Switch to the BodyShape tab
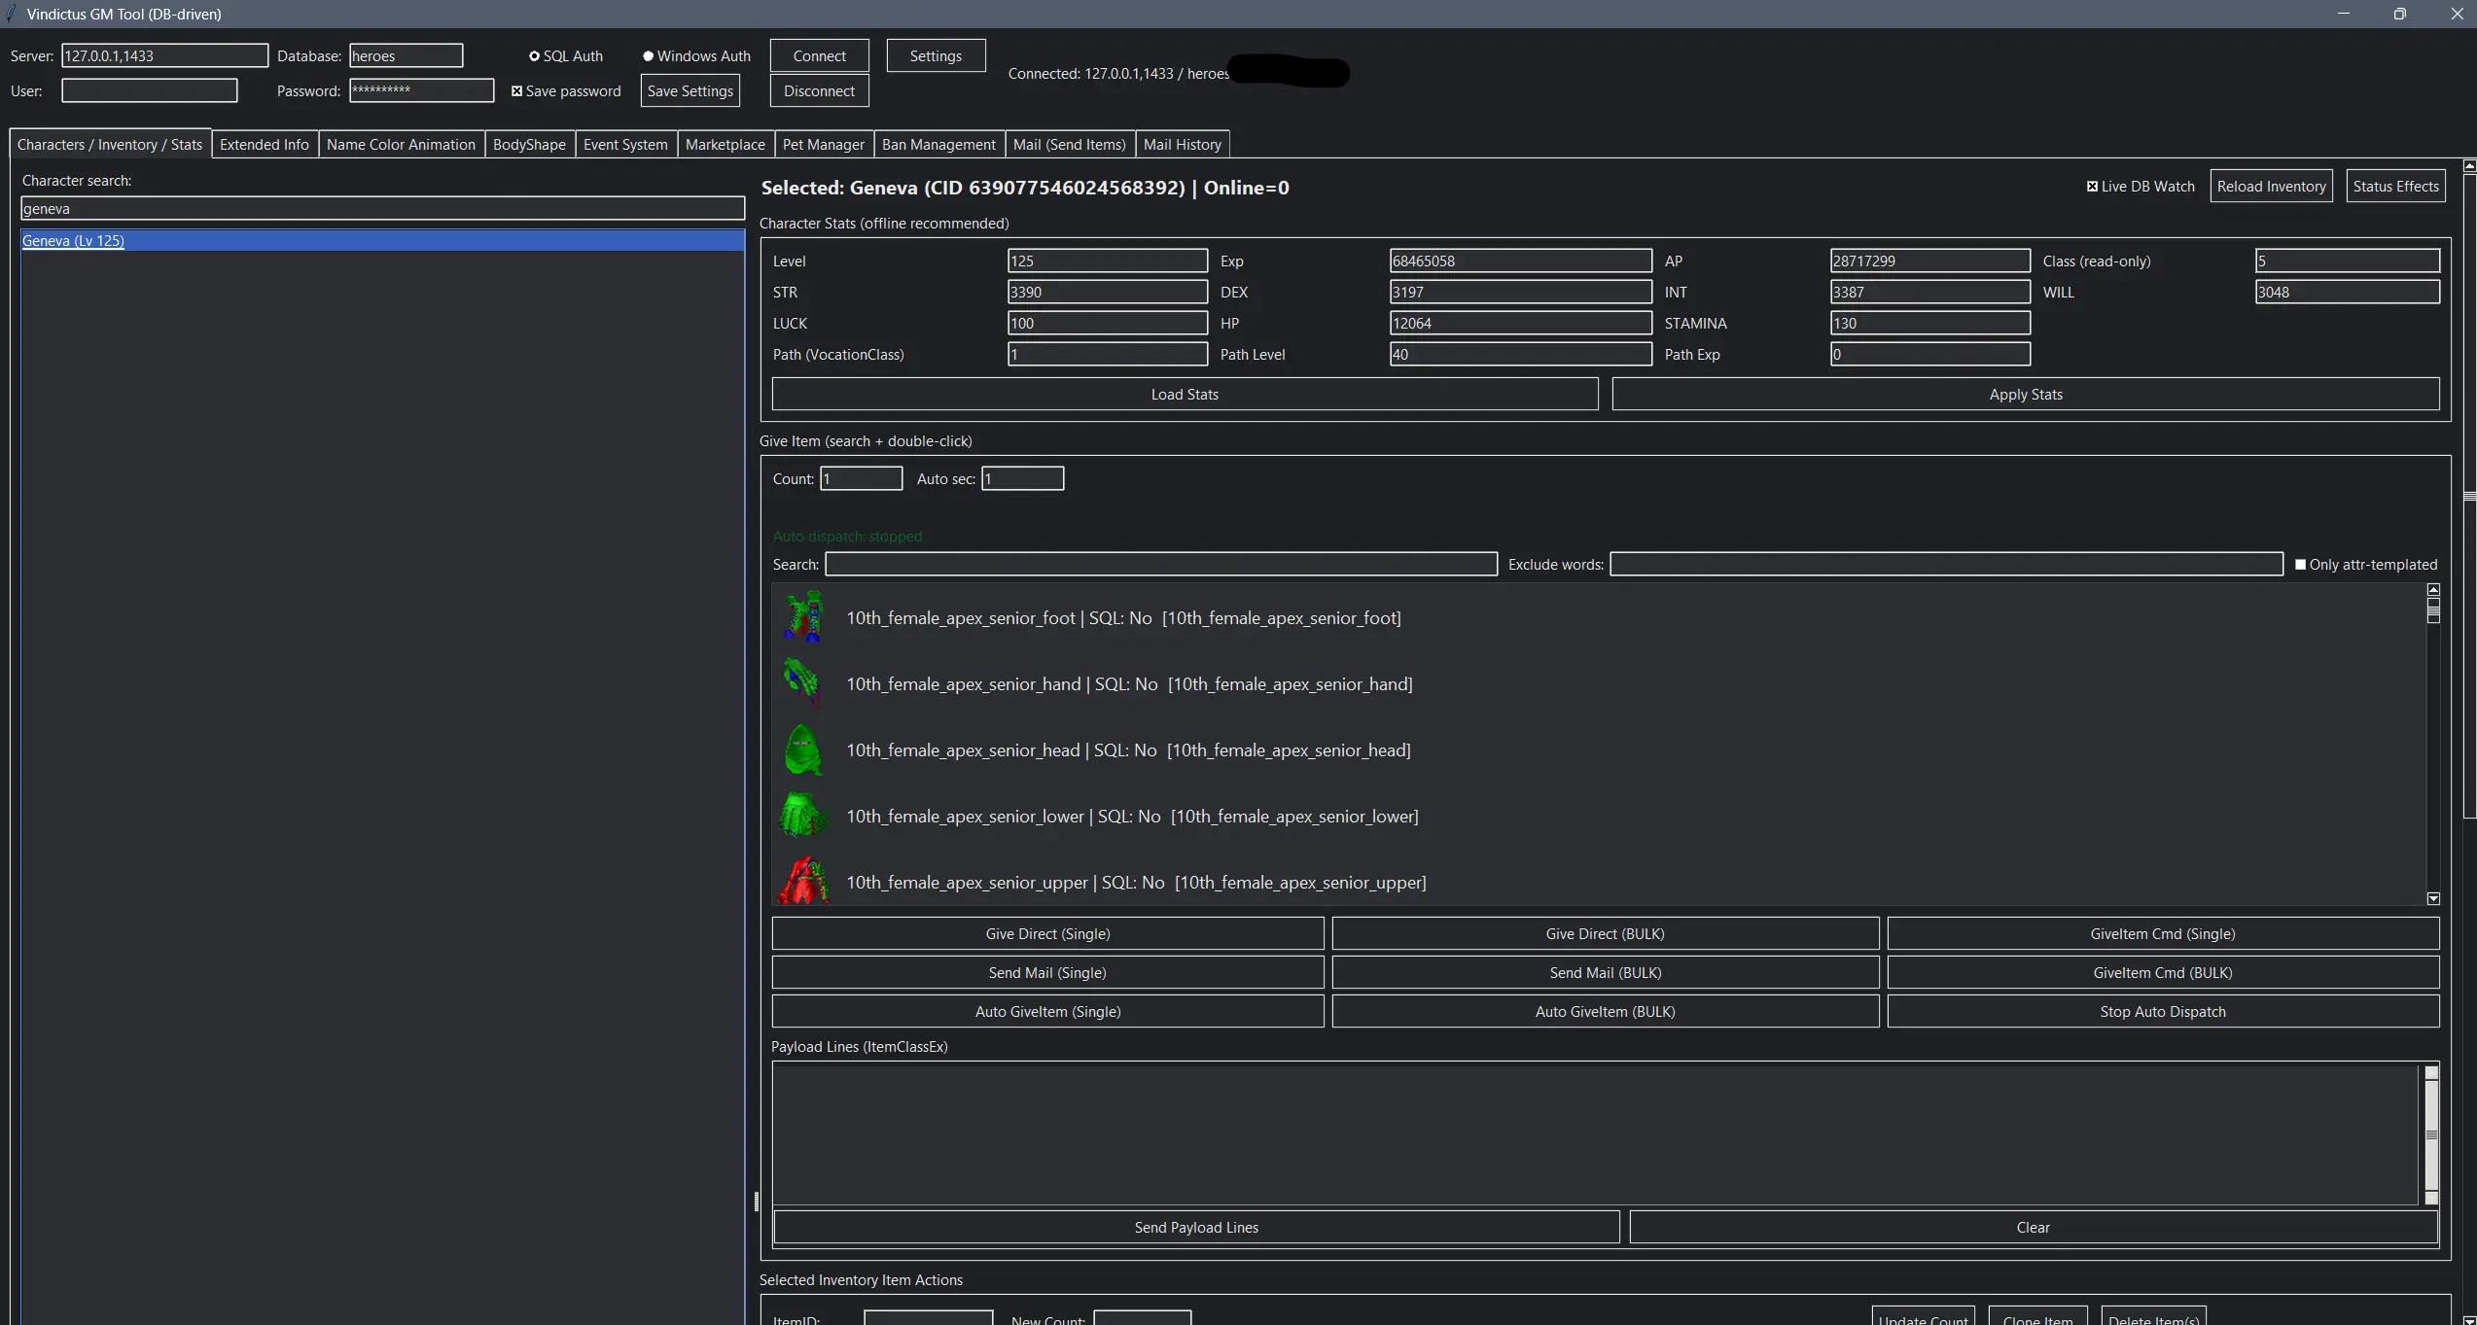The height and width of the screenshot is (1325, 2477). coord(529,144)
